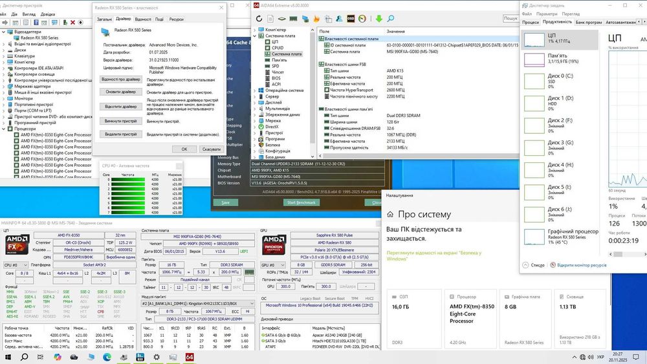This screenshot has height=364, width=647.
Task: Collapse Процесори node in Device Manager
Action: pos(4,129)
